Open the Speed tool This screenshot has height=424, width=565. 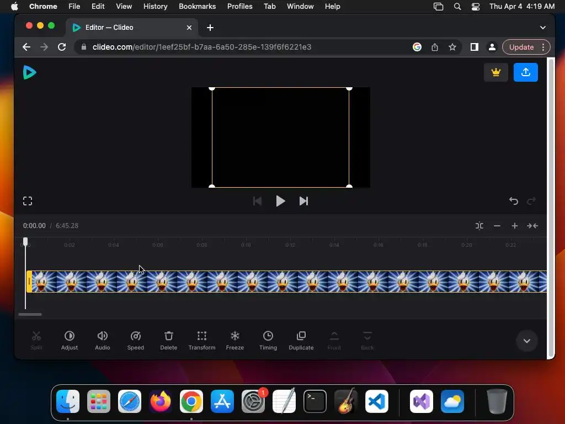pos(136,341)
